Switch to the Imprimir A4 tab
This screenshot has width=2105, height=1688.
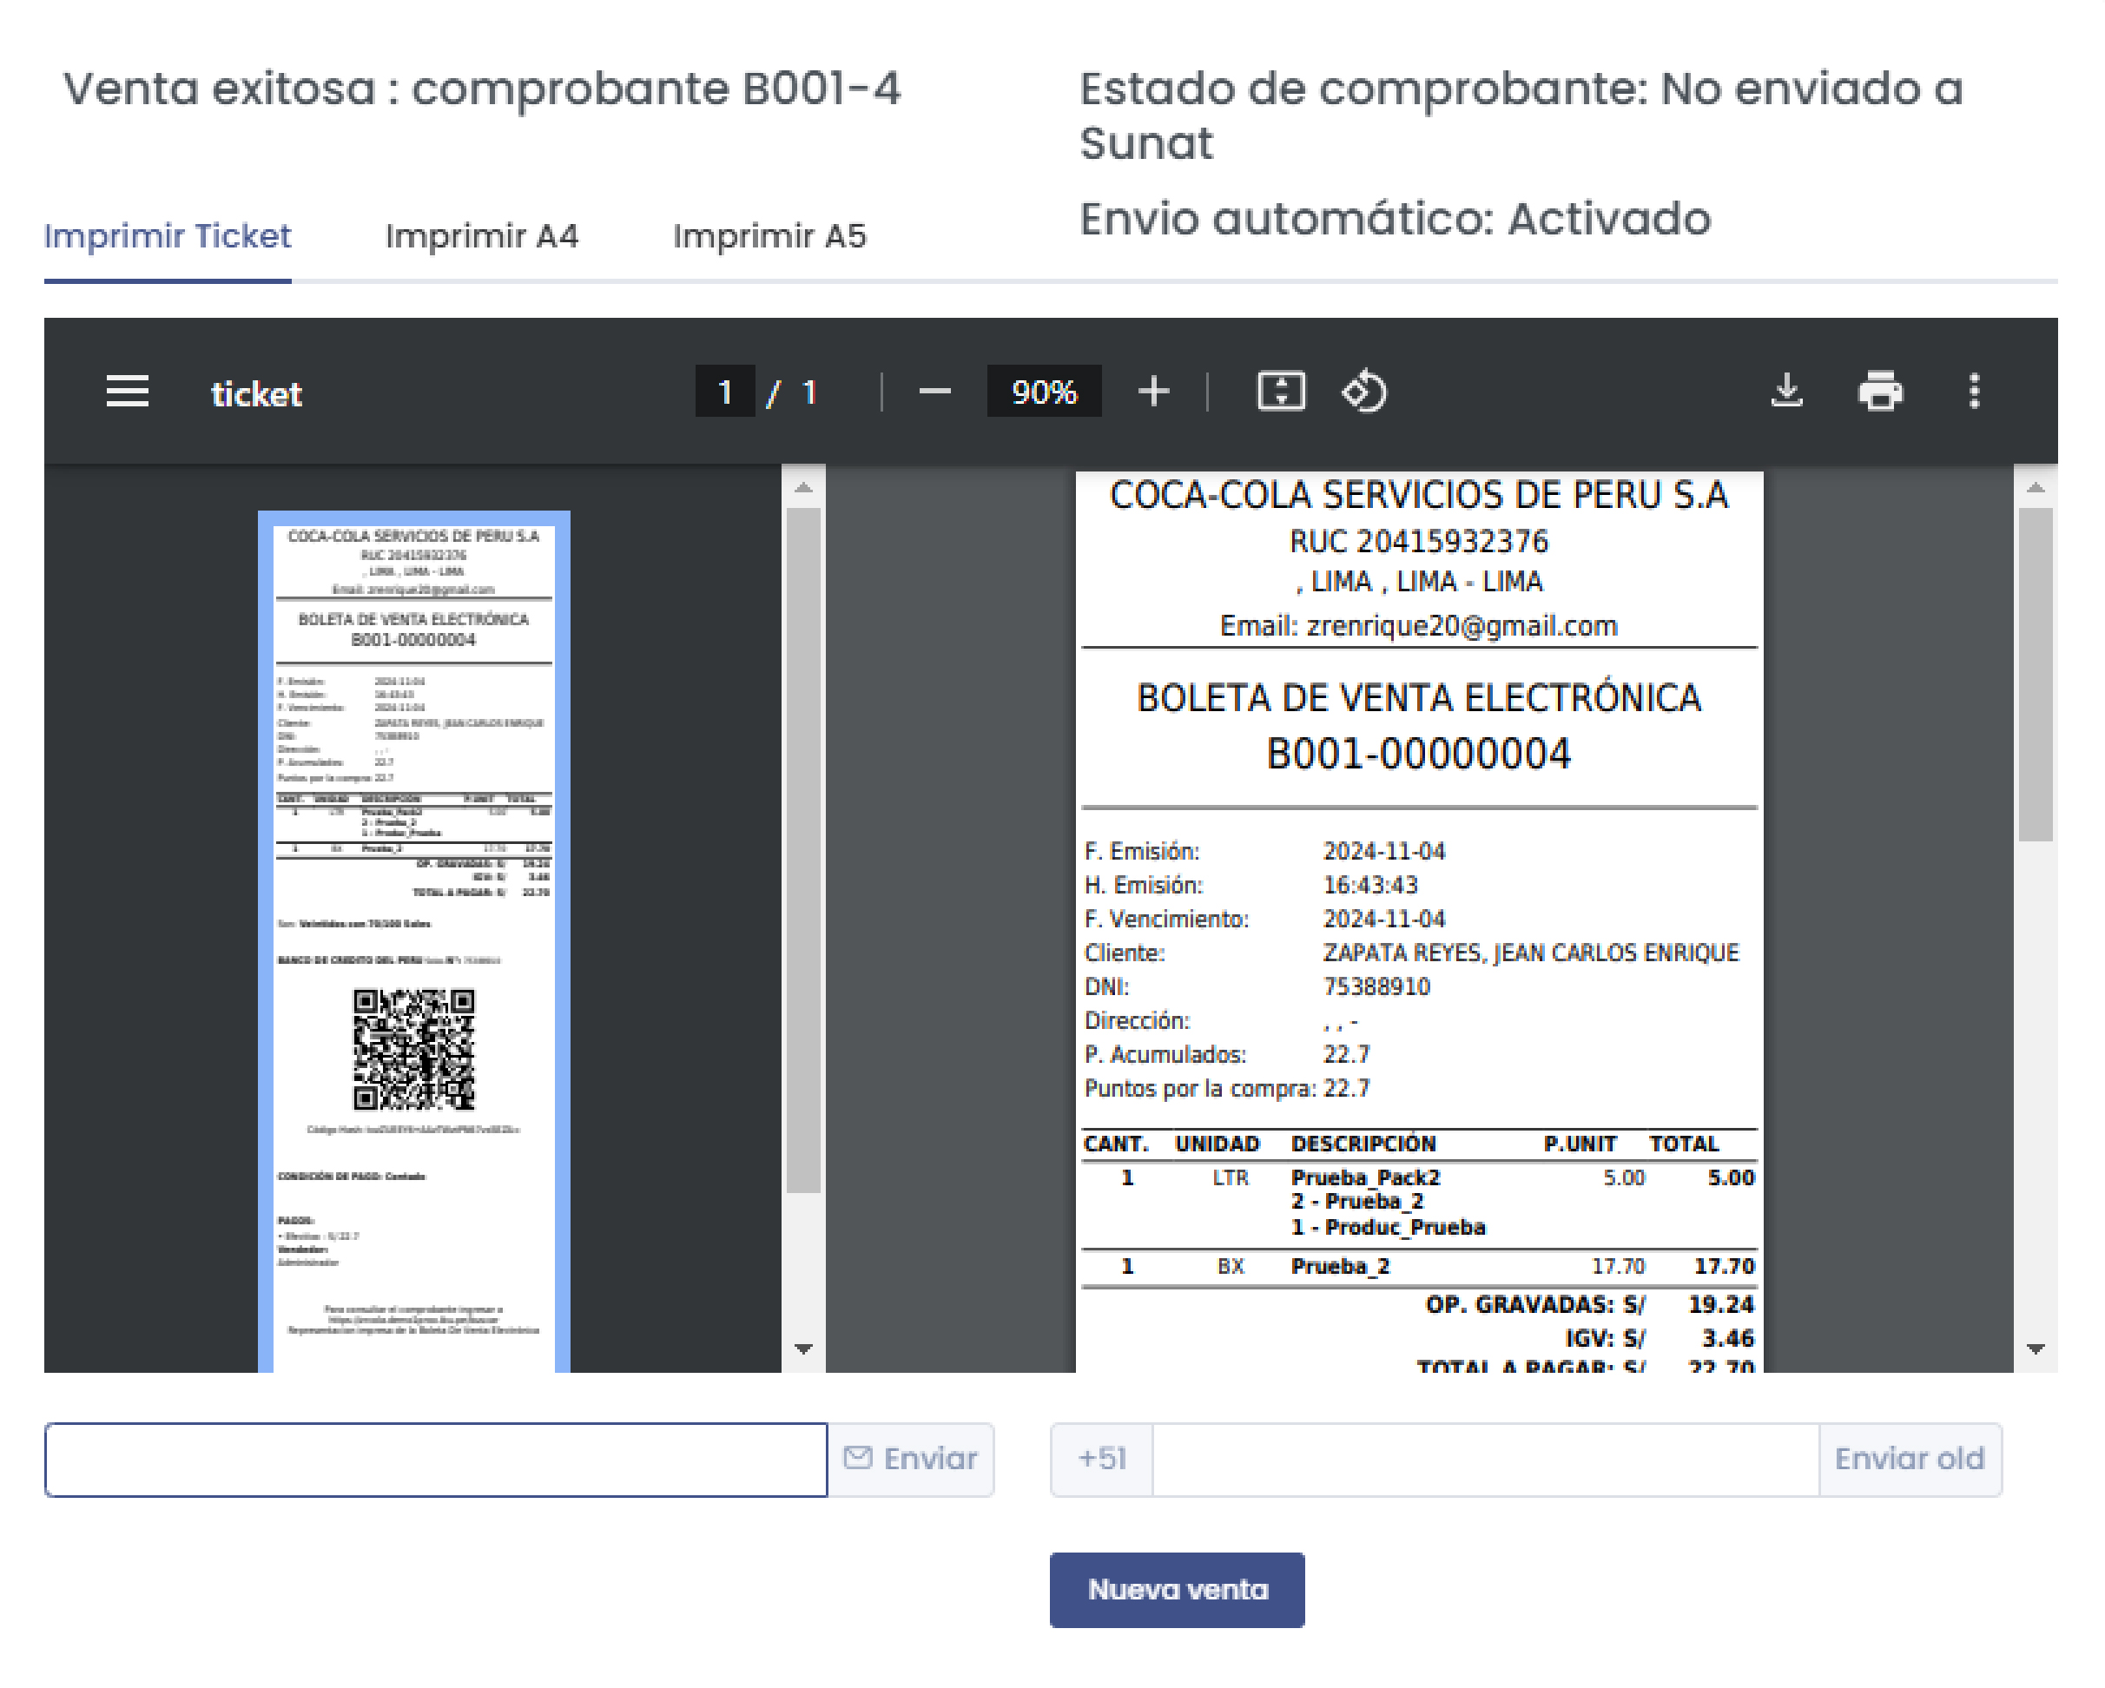(x=482, y=235)
